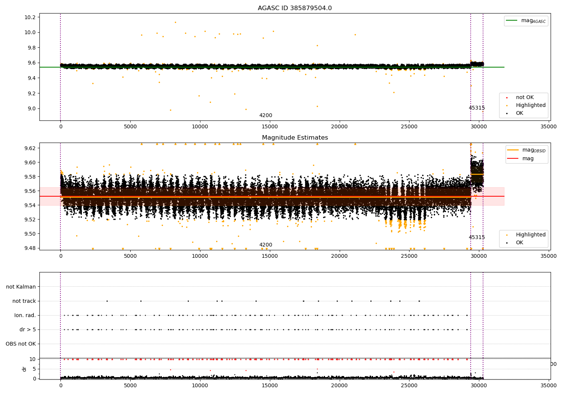This screenshot has width=563, height=394.
Task: Click the 10000 x-axis tick under the middle plot
Action: tap(200, 256)
